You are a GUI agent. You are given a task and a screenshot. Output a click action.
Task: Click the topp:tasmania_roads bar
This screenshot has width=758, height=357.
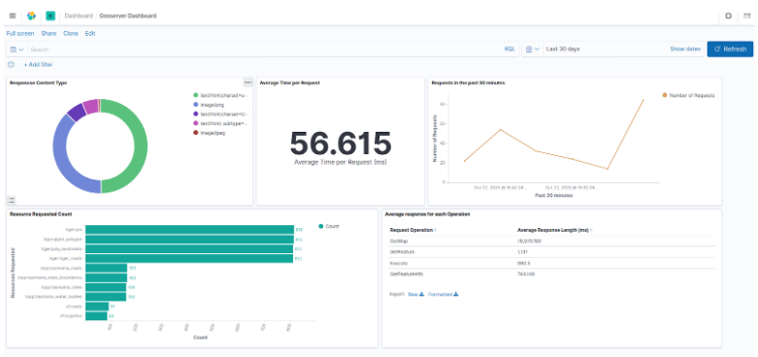tap(107, 268)
